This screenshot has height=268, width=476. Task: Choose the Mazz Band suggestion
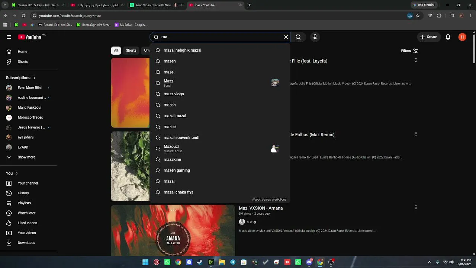pos(219,83)
